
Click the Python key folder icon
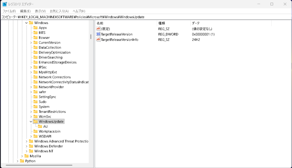click(x=22, y=161)
